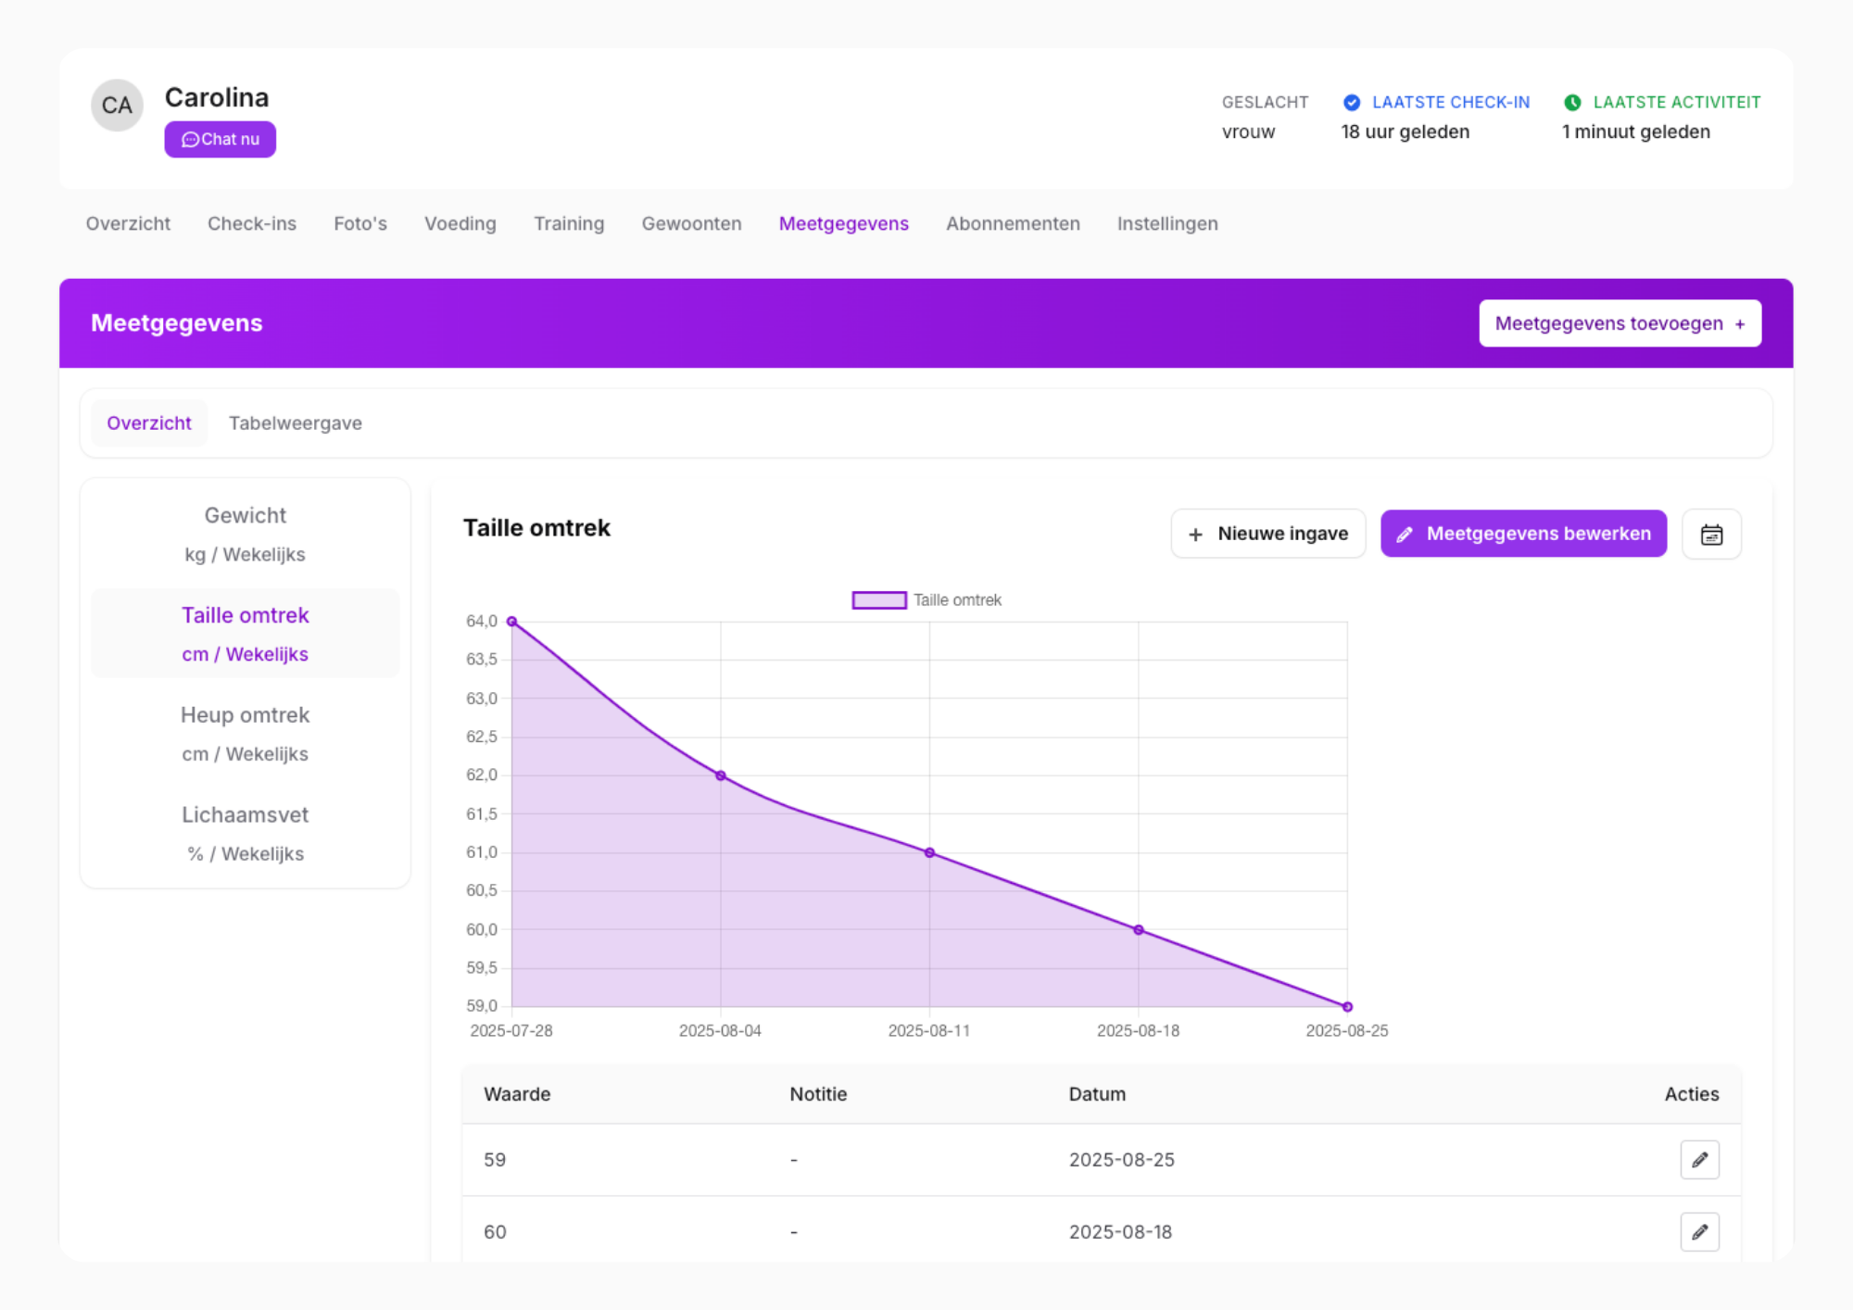1853x1310 pixels.
Task: Open the Instellingen tab
Action: 1166,224
